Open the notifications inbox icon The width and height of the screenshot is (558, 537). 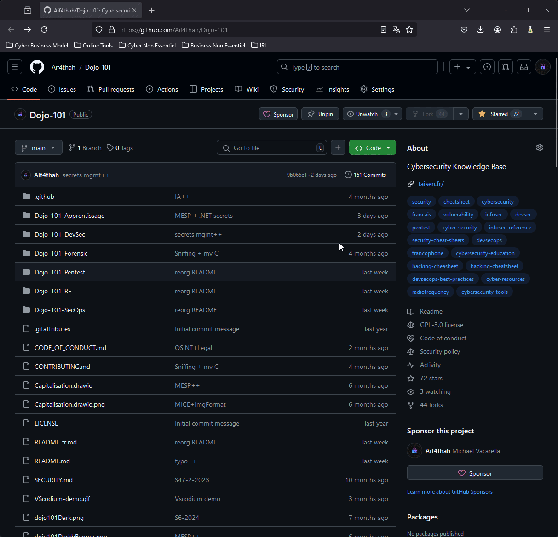click(x=524, y=67)
